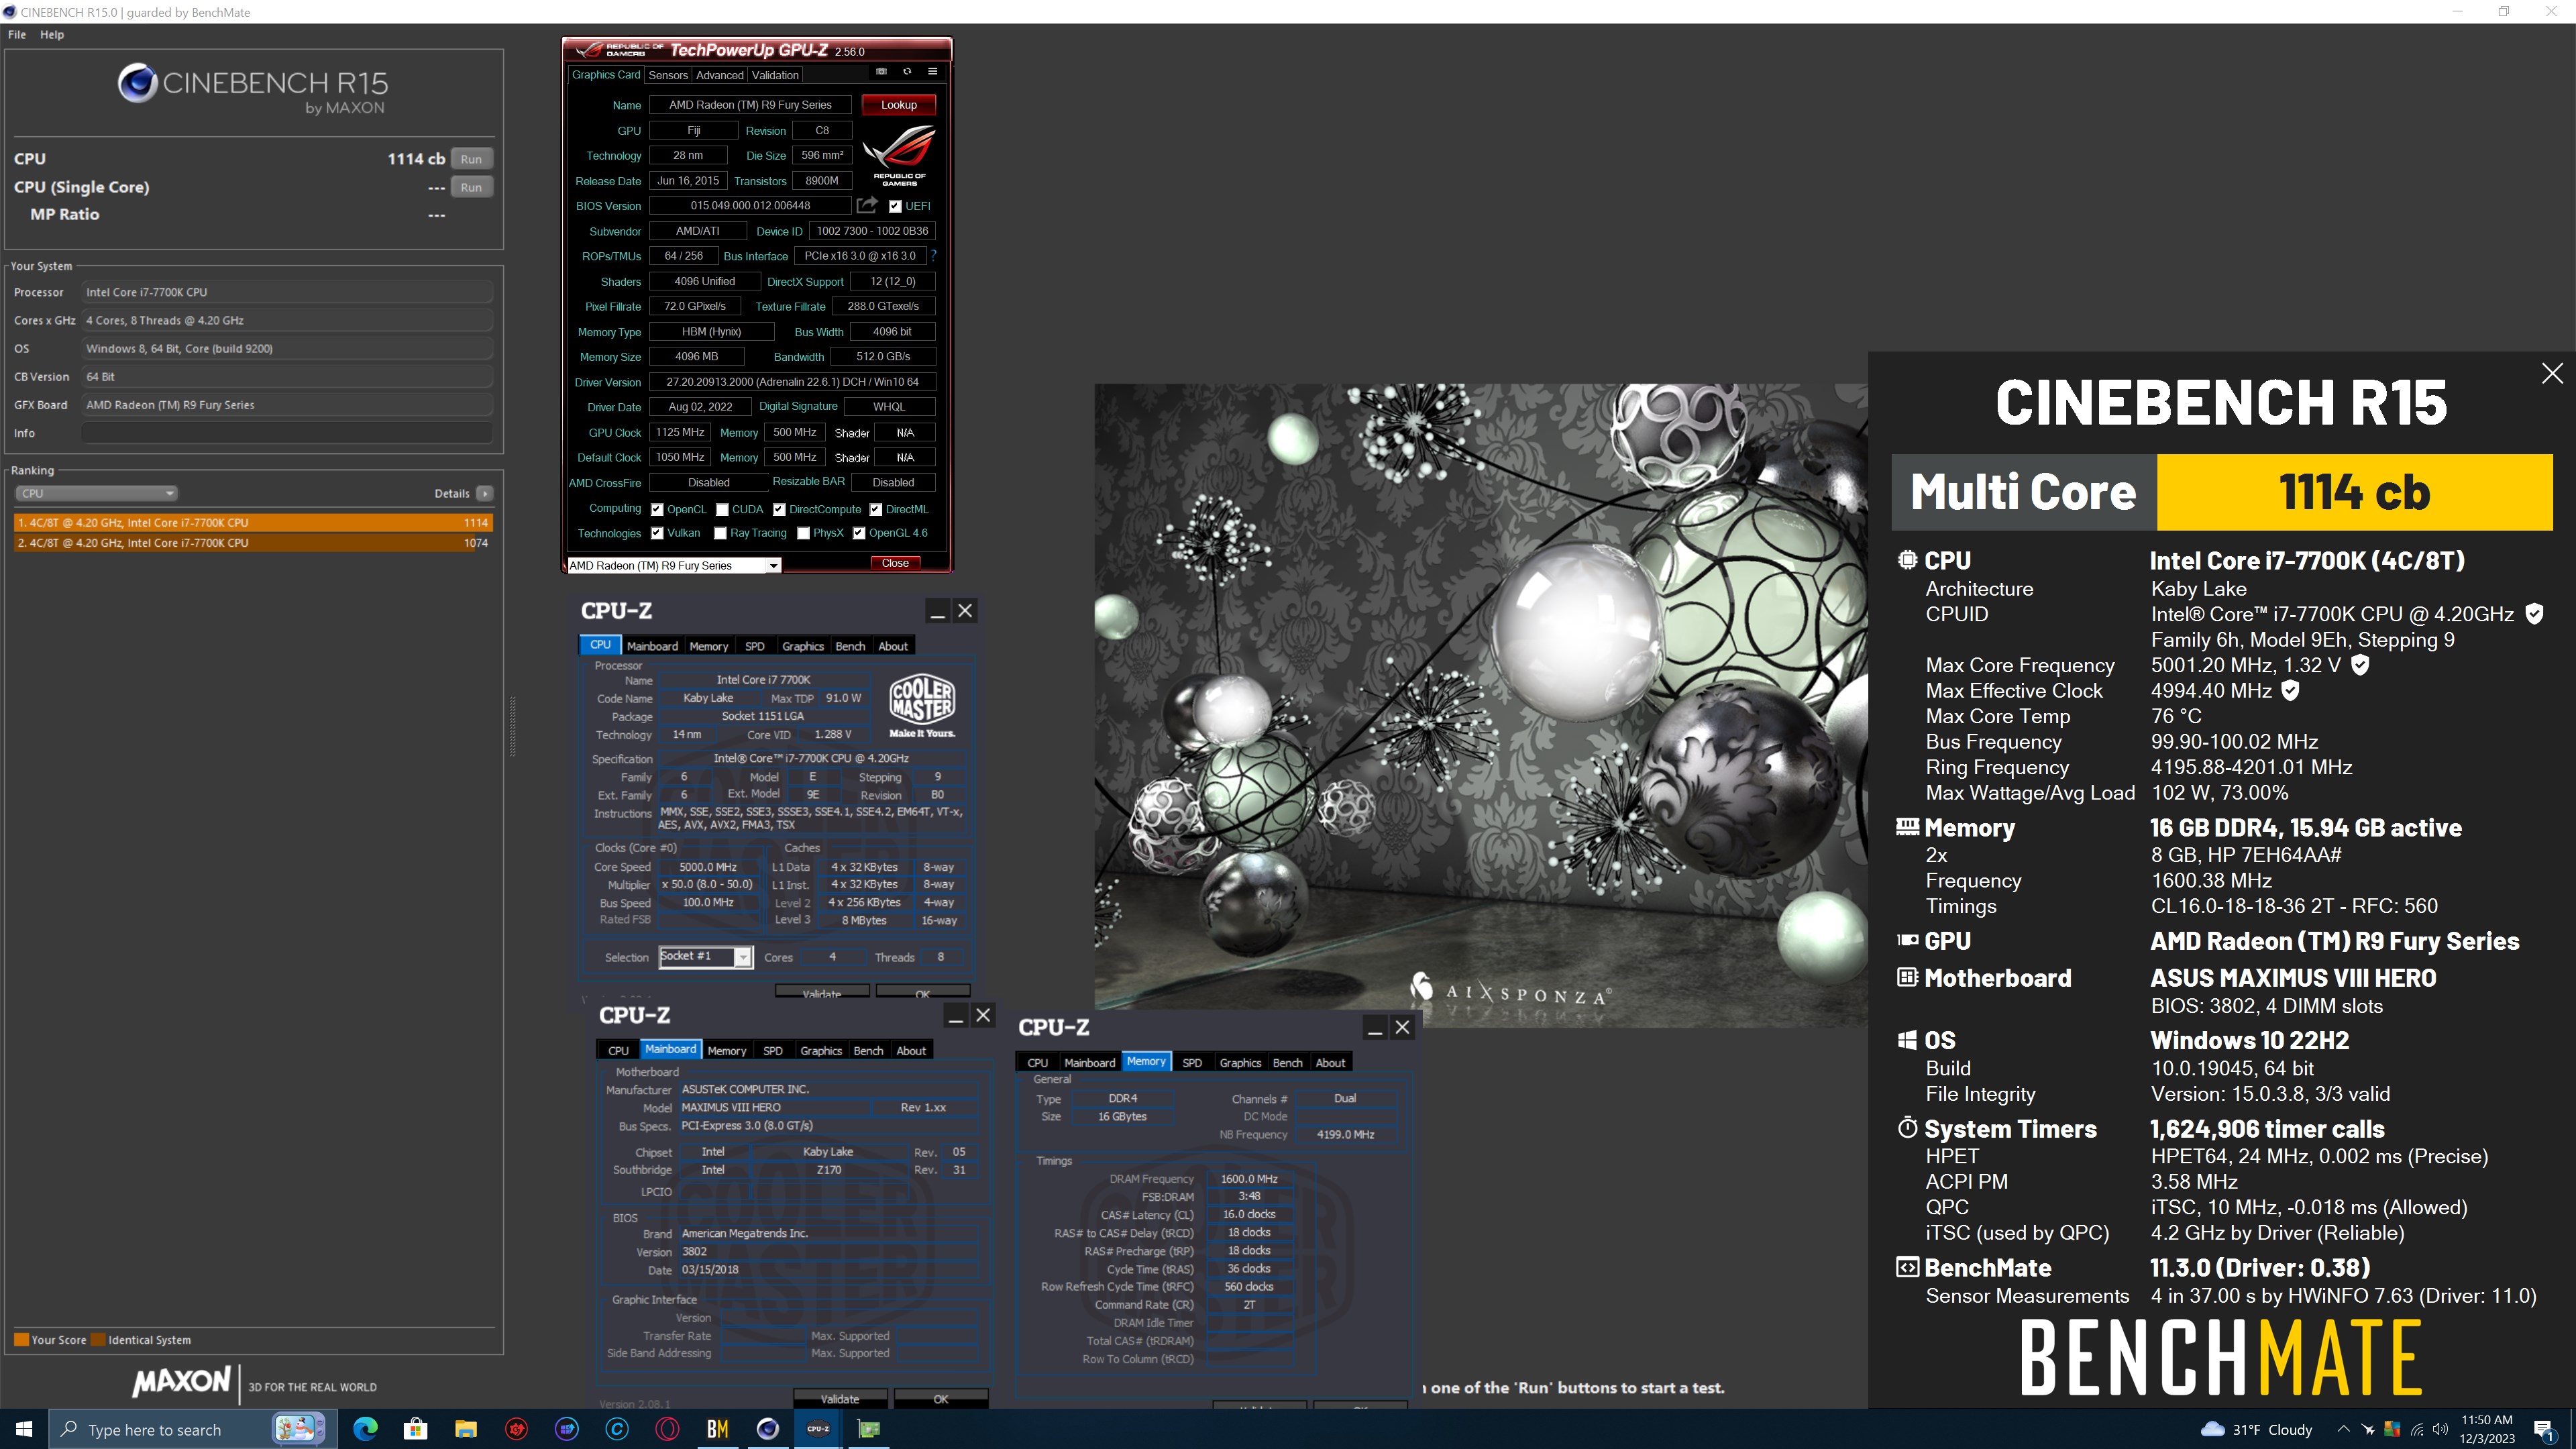Viewport: 2576px width, 1449px height.
Task: Switch to BenchMate via BM taskbar icon
Action: click(717, 1429)
